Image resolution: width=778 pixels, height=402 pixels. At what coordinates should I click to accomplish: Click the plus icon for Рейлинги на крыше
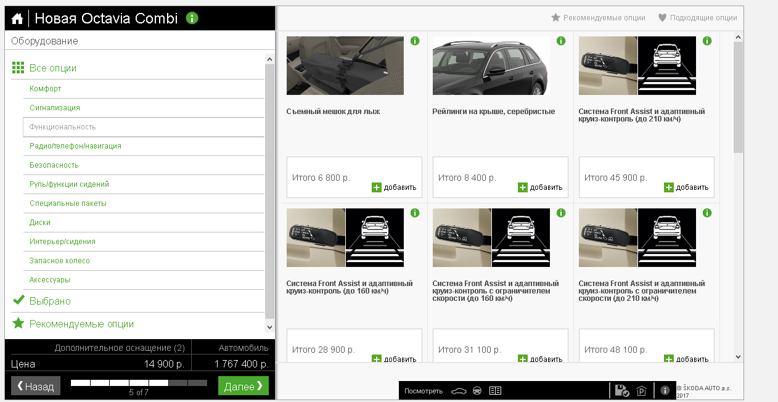[x=523, y=187]
